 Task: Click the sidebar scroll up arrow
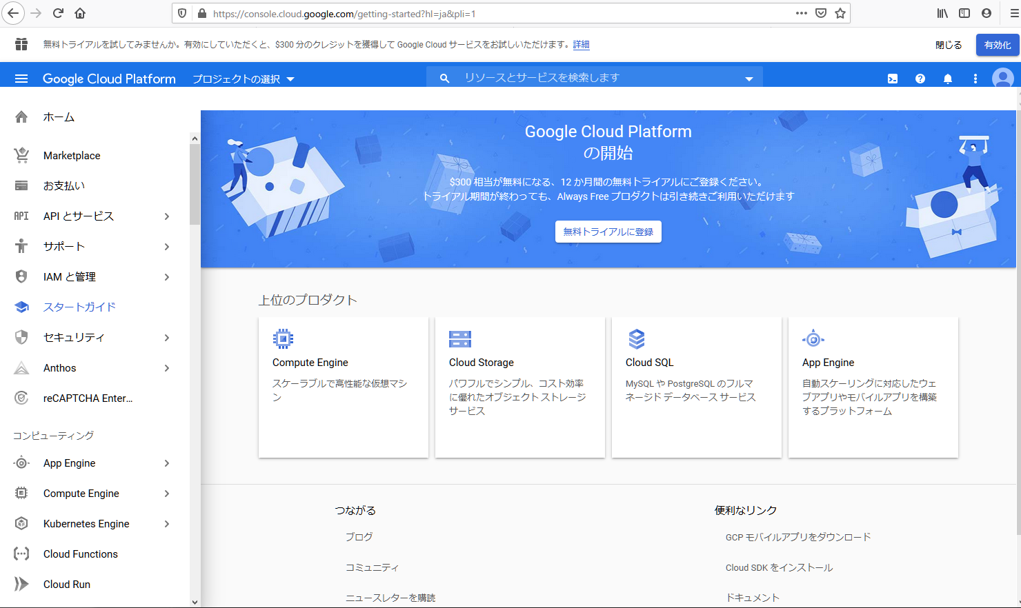(195, 139)
